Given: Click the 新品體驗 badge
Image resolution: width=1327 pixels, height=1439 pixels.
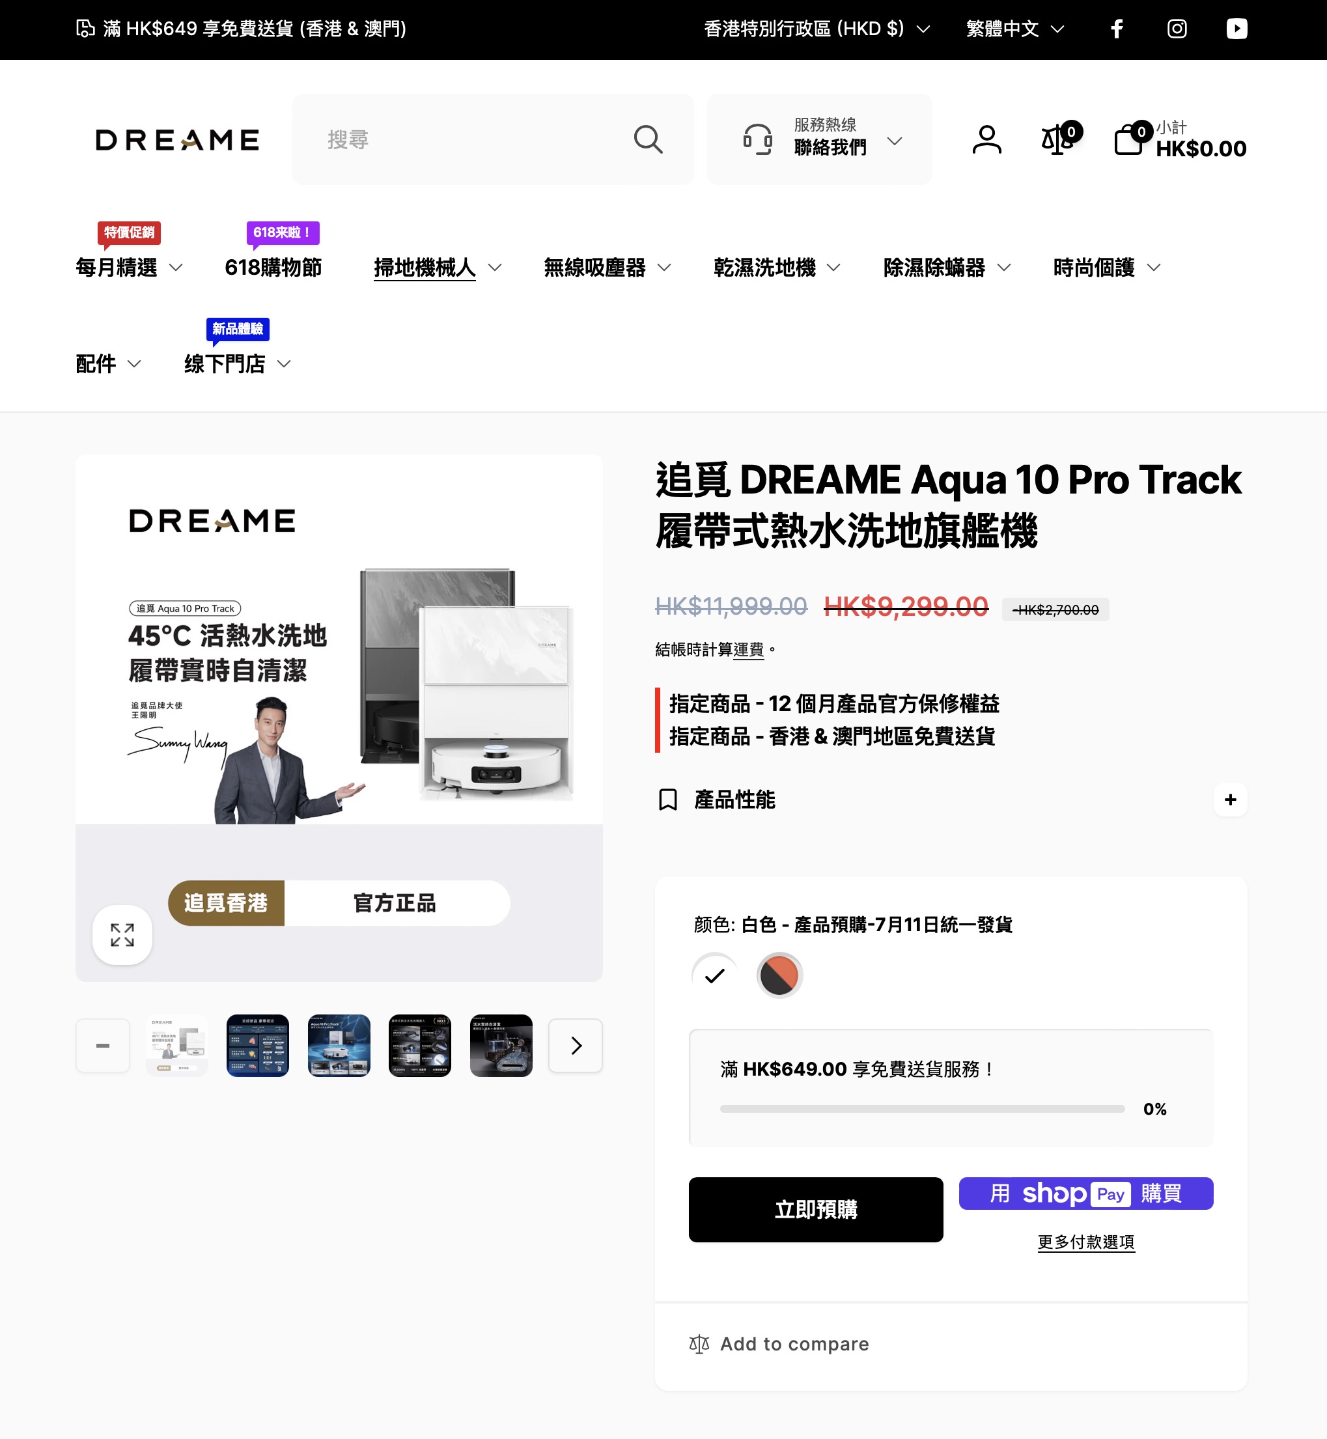Looking at the screenshot, I should coord(238,329).
